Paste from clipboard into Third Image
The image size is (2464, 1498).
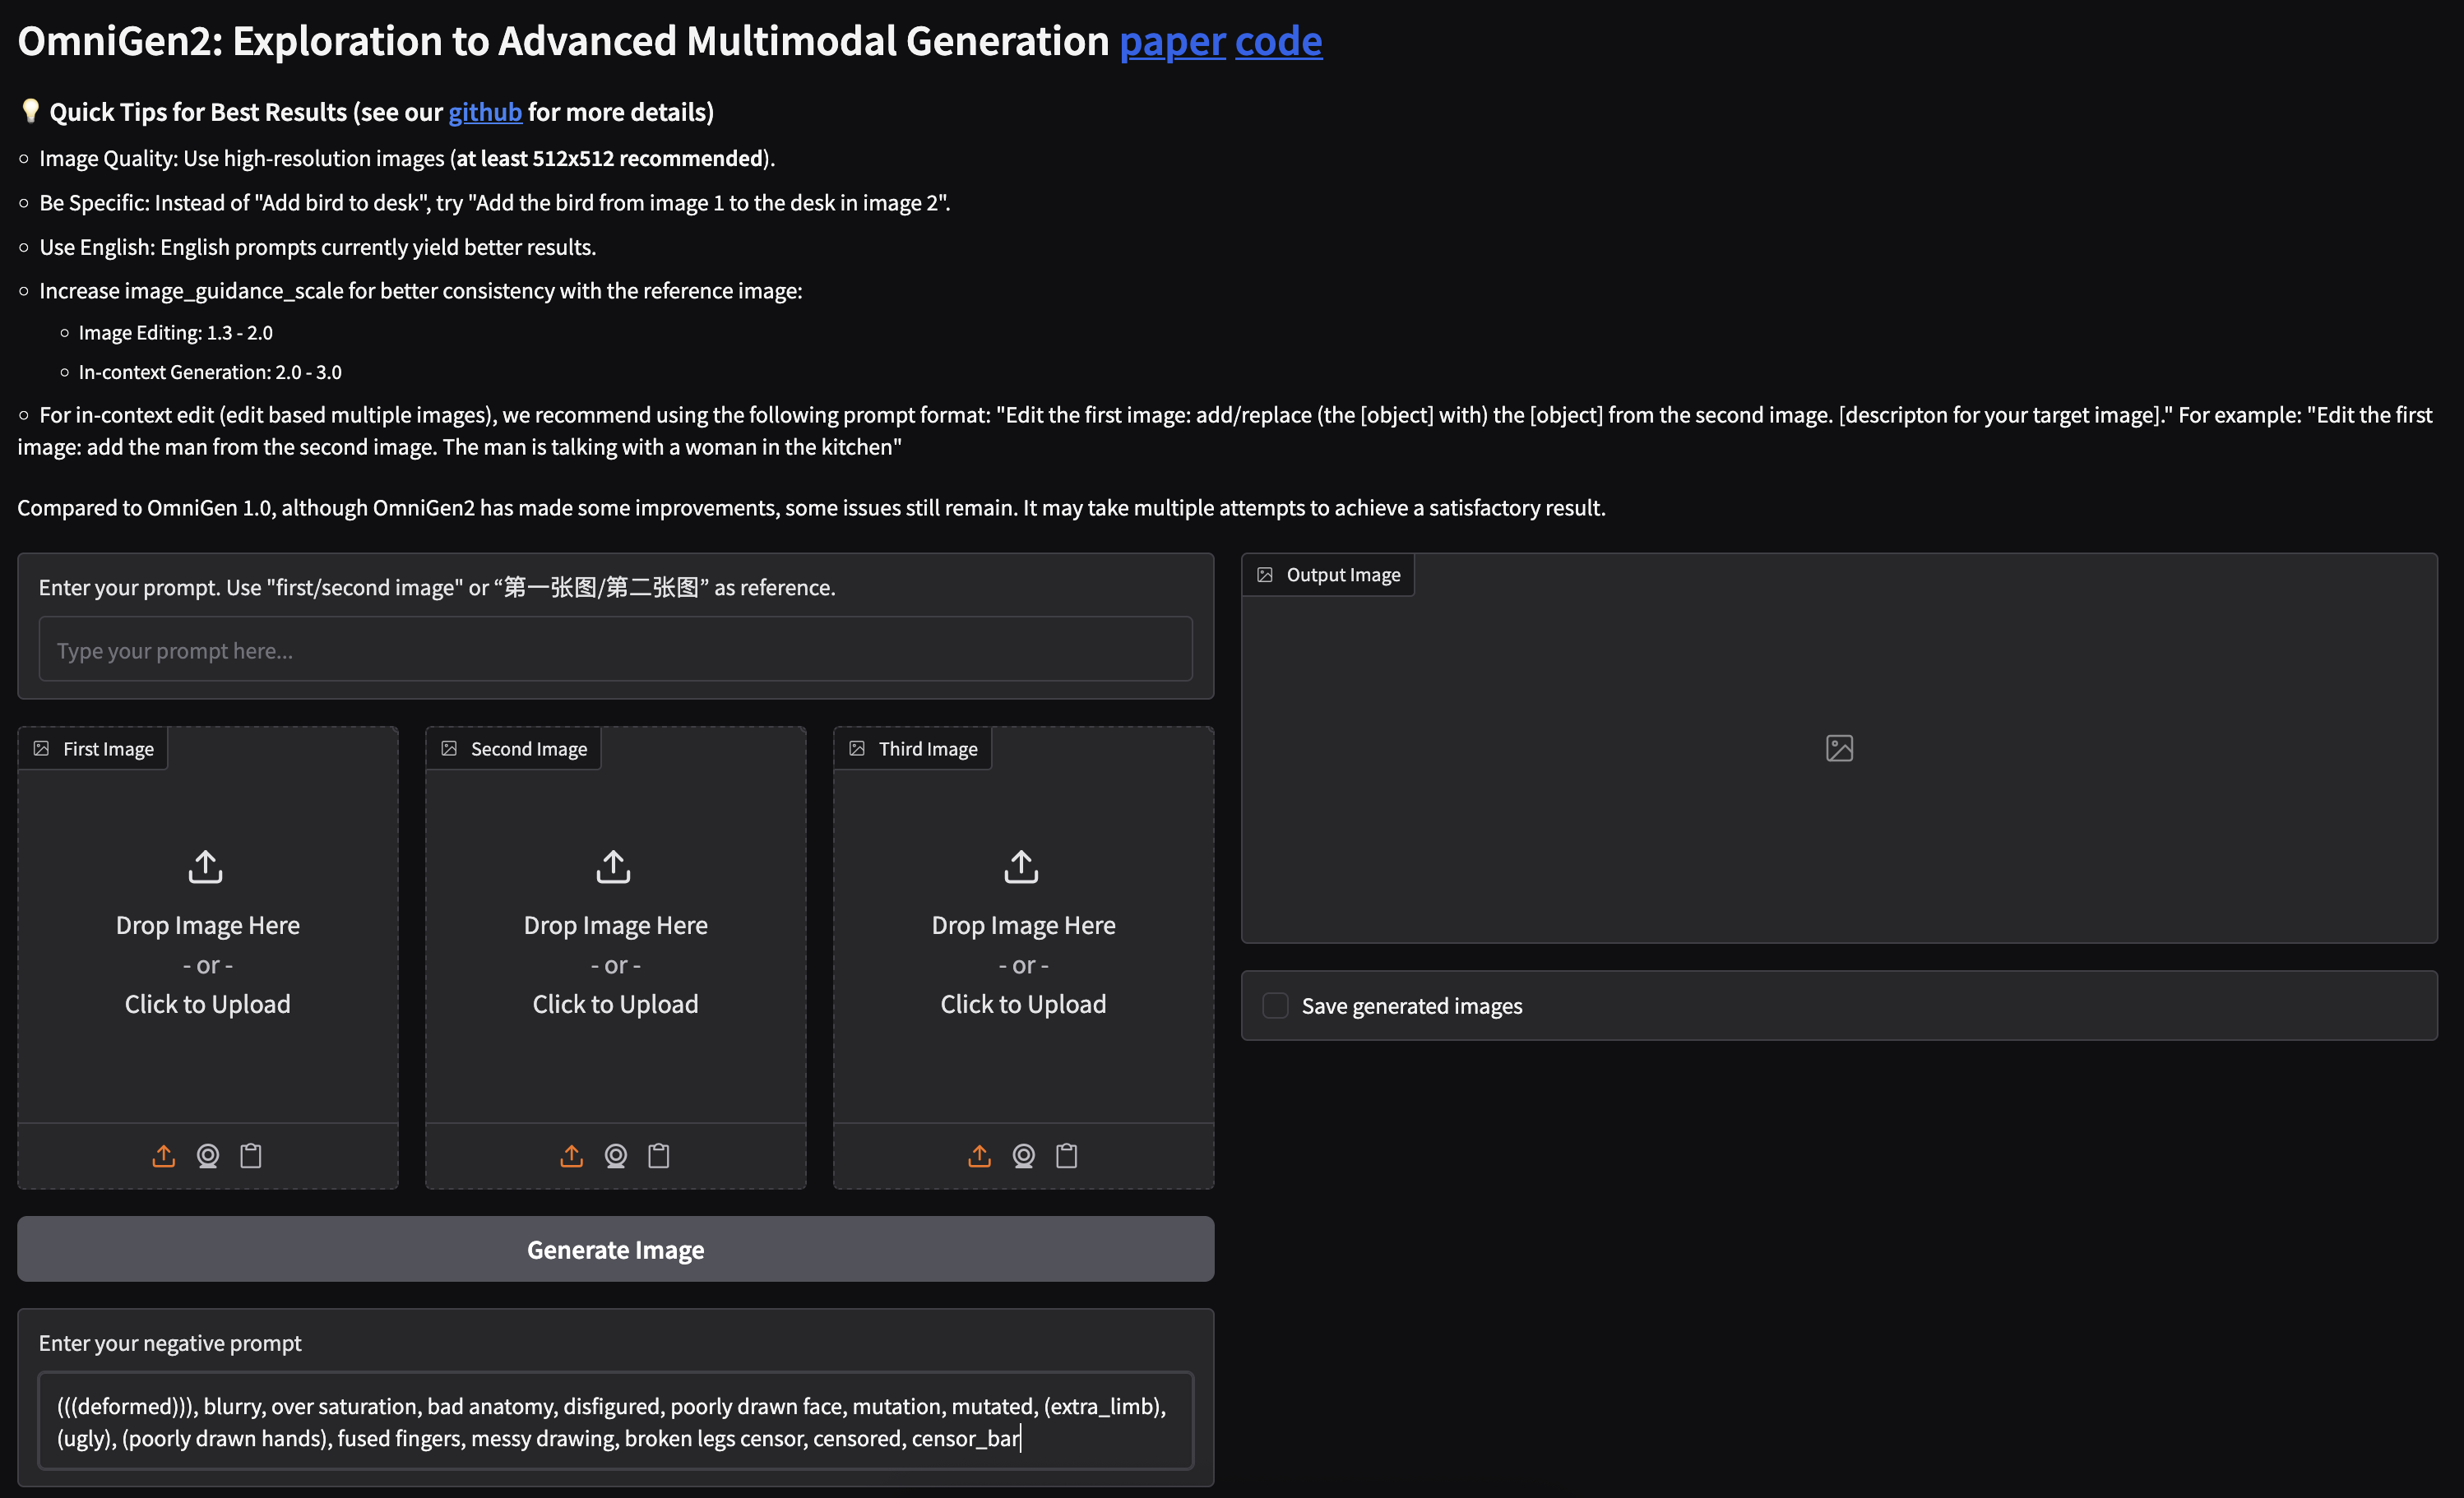1066,1156
